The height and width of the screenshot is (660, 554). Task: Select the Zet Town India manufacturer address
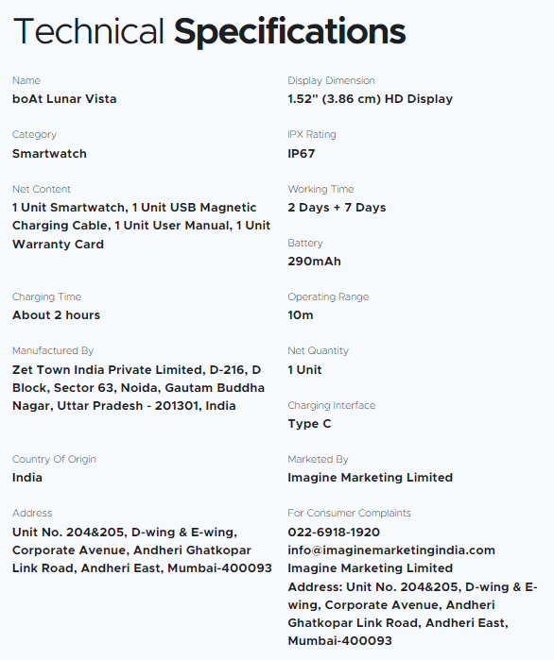[138, 388]
